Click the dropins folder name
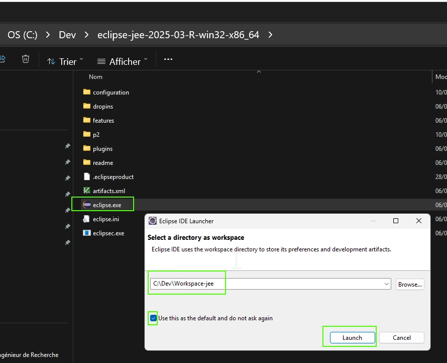This screenshot has height=363, width=447. coord(103,107)
